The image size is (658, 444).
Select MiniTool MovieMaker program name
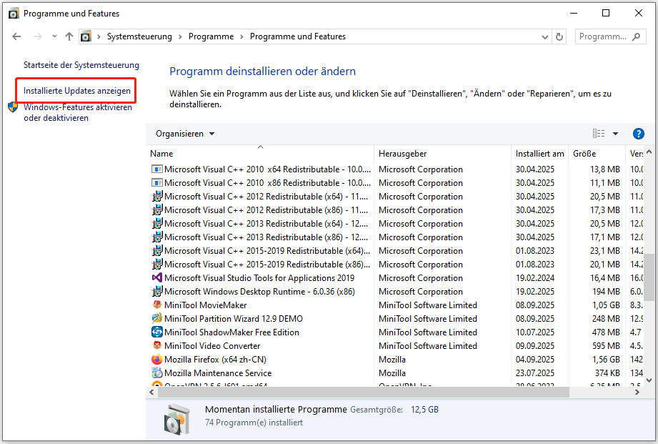[x=206, y=305]
